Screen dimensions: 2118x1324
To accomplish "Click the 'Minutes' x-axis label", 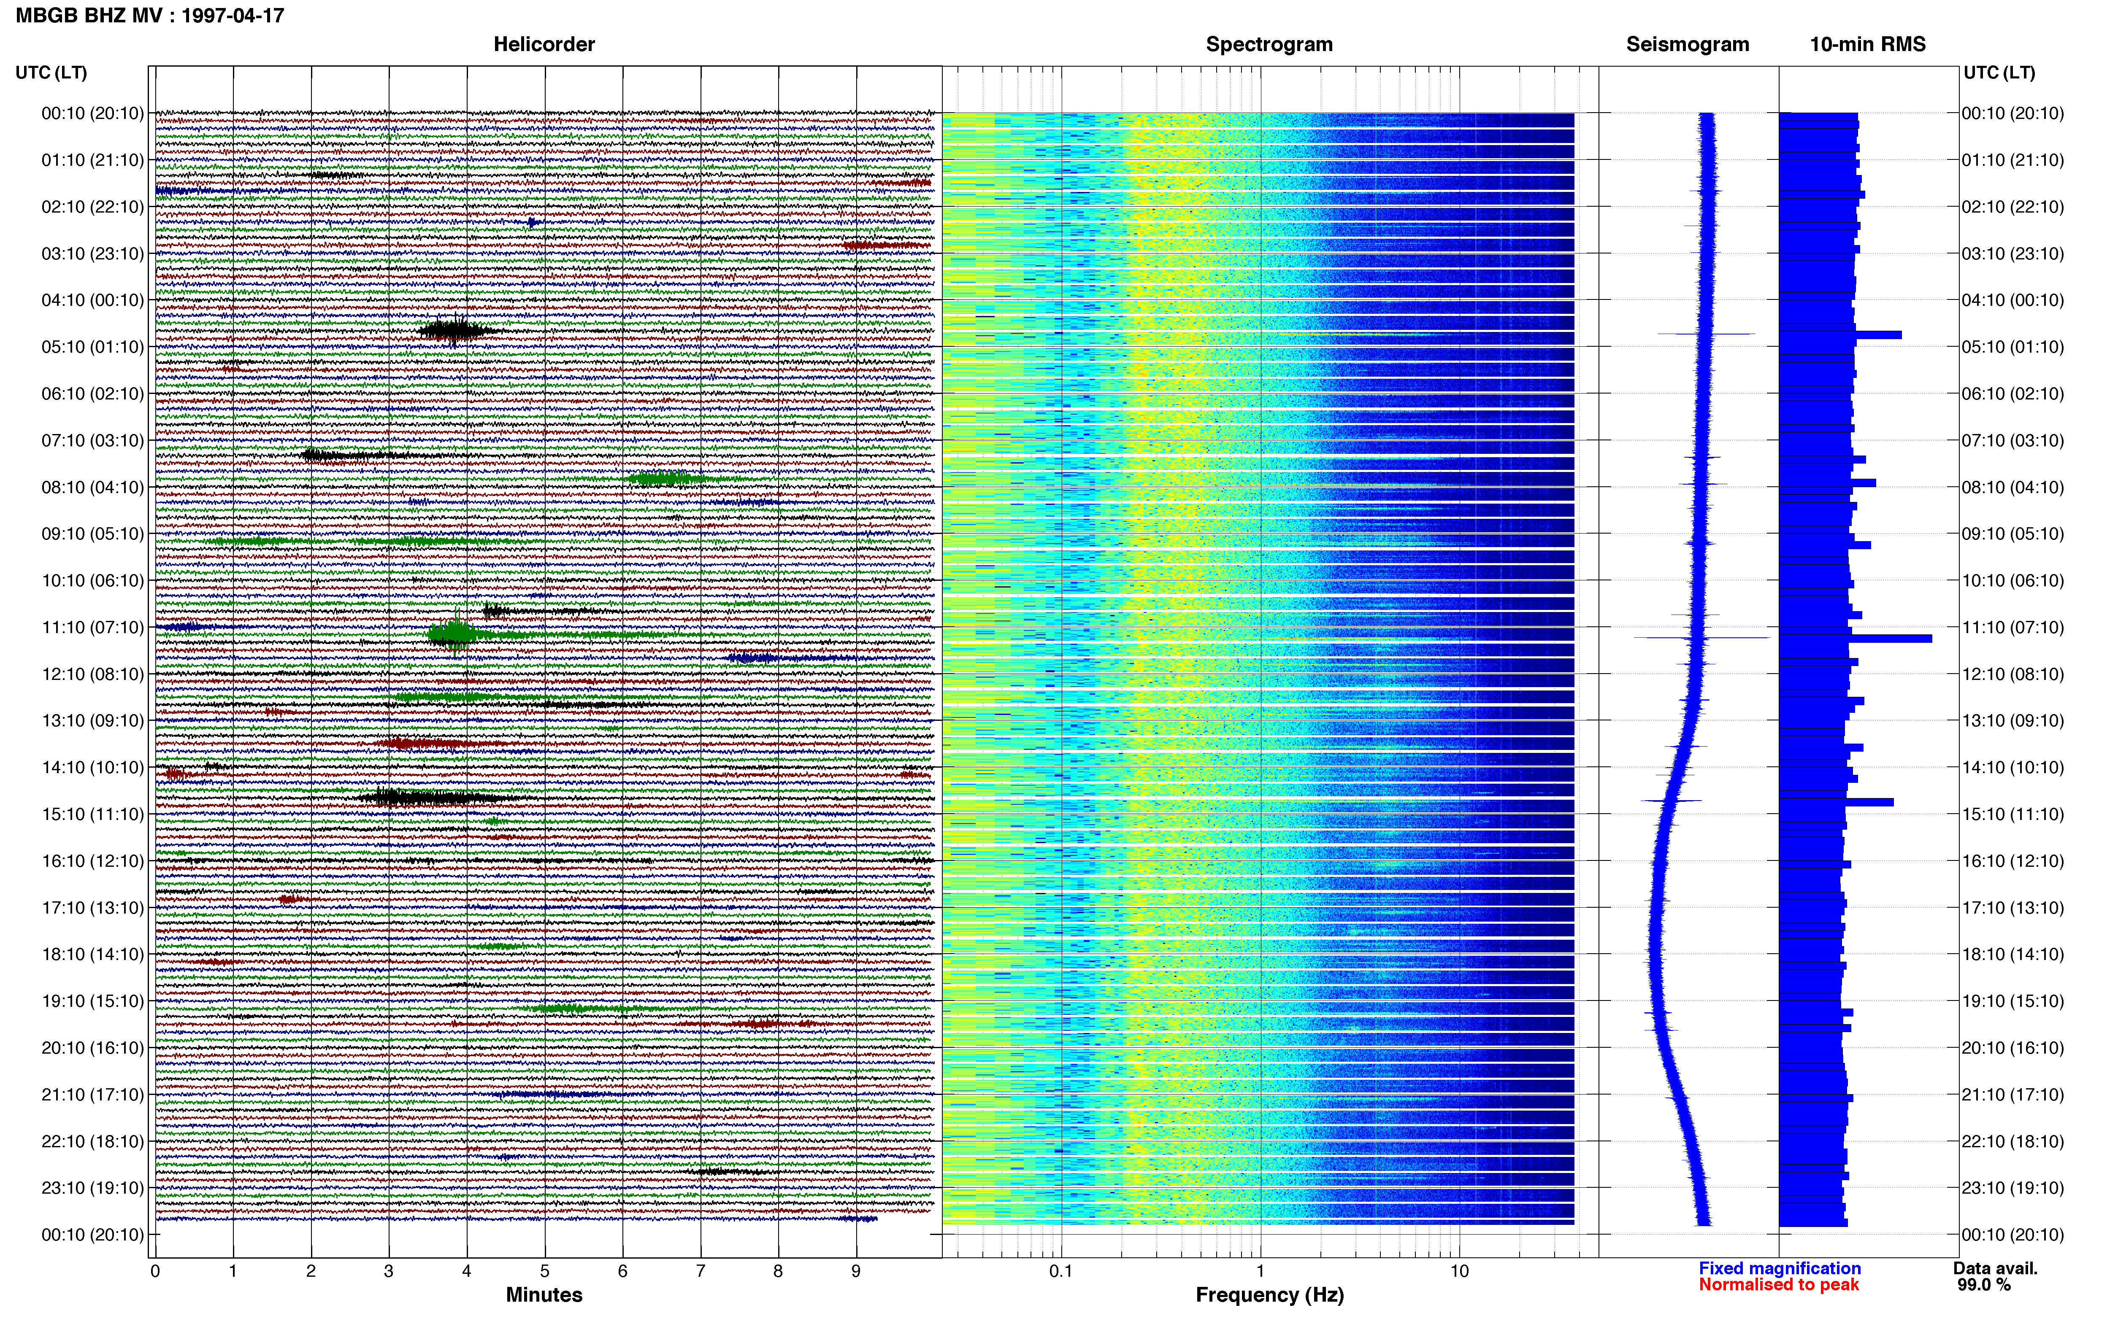I will coord(544,1294).
